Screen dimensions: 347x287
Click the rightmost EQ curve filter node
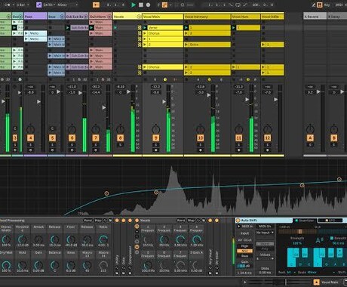339,180
